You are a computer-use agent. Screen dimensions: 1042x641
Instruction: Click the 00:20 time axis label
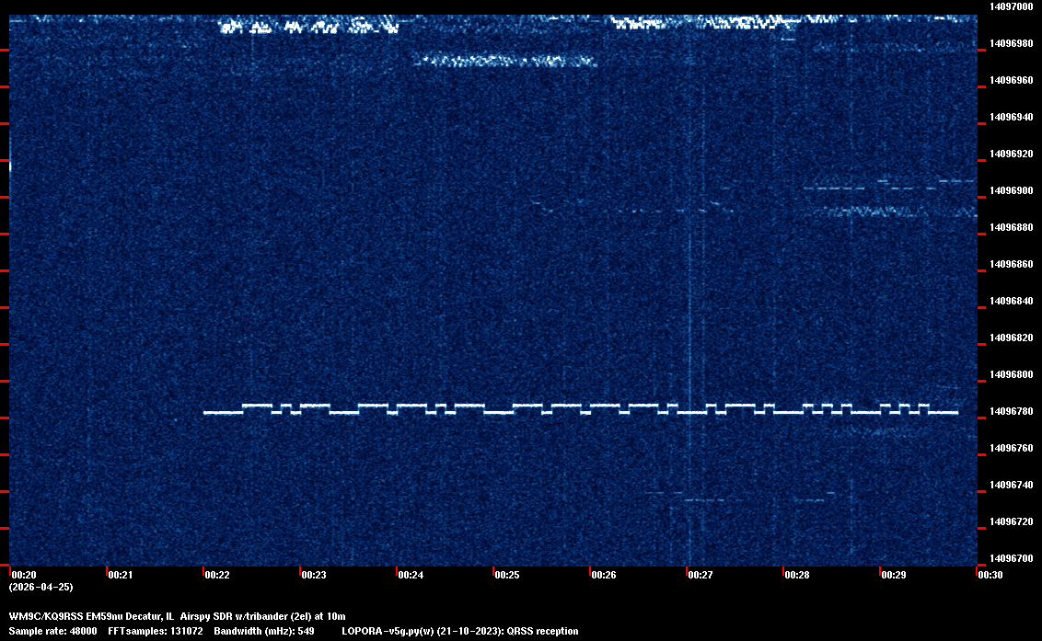point(24,575)
